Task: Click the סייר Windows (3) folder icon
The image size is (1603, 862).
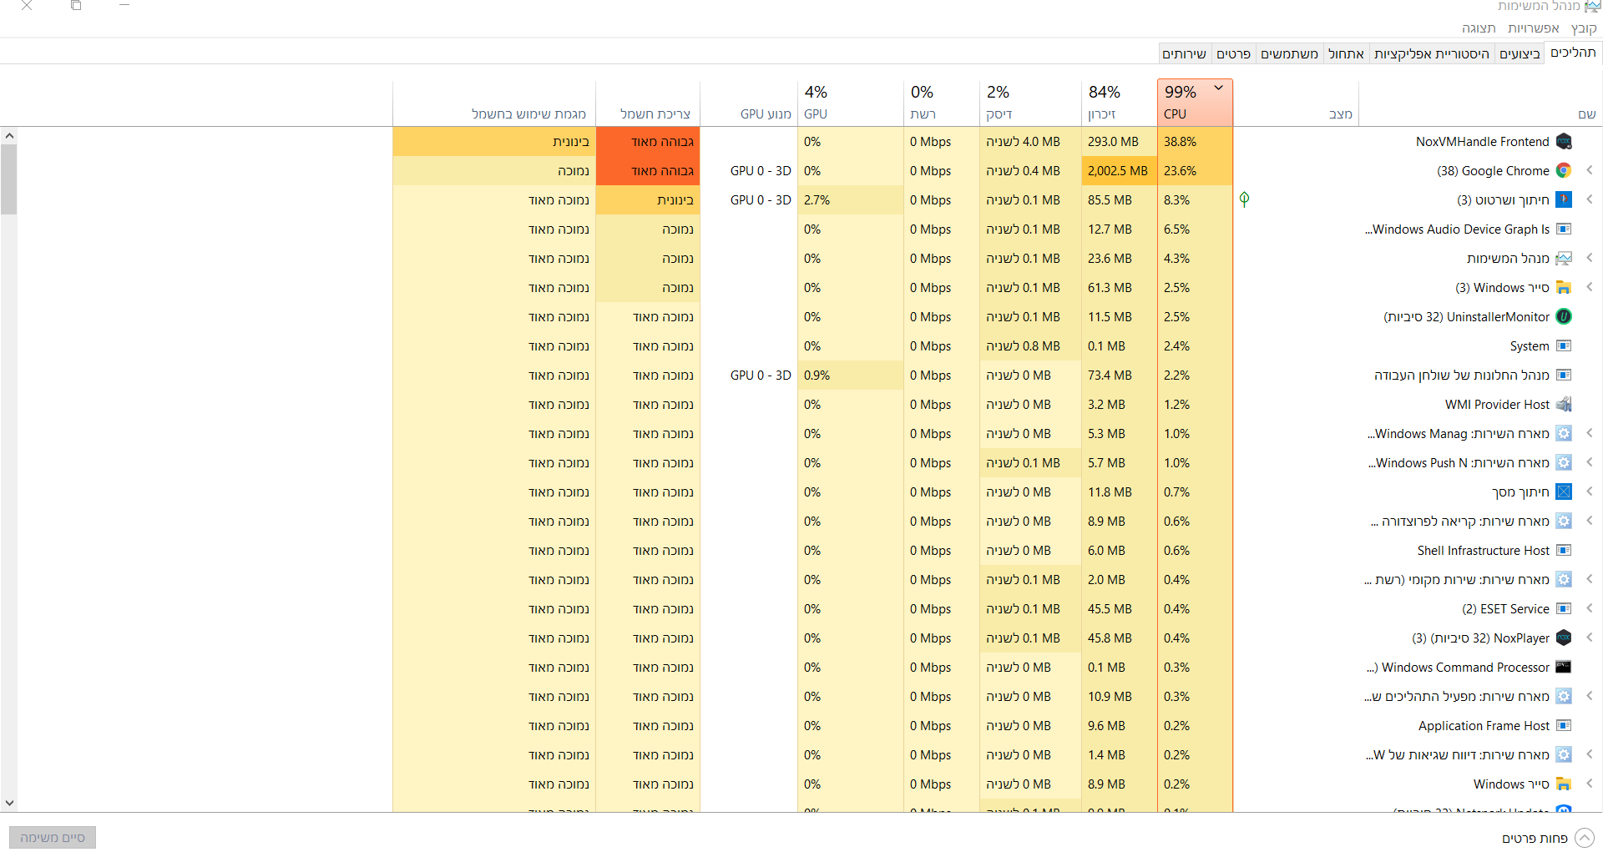Action: tap(1564, 288)
